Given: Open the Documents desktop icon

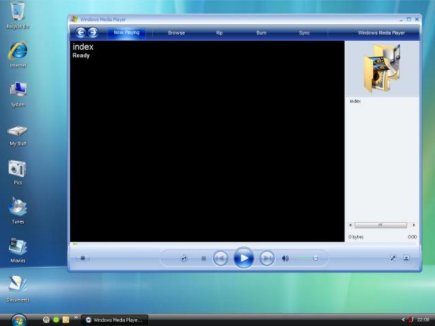Looking at the screenshot, I should tap(18, 289).
